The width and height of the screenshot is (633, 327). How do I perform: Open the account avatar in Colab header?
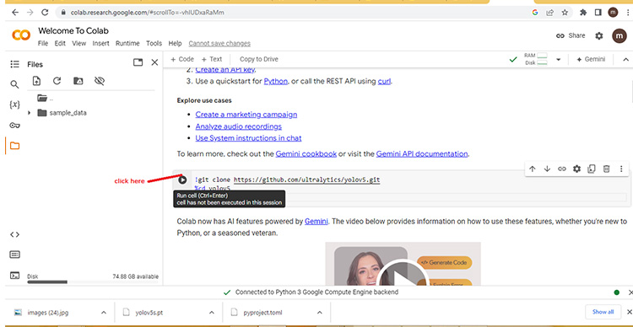[x=619, y=36]
